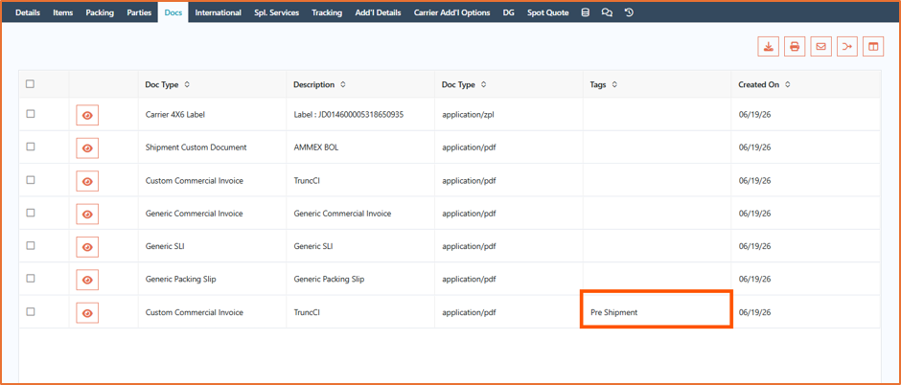The width and height of the screenshot is (901, 385).
Task: Open the Packing tab
Action: click(x=100, y=12)
